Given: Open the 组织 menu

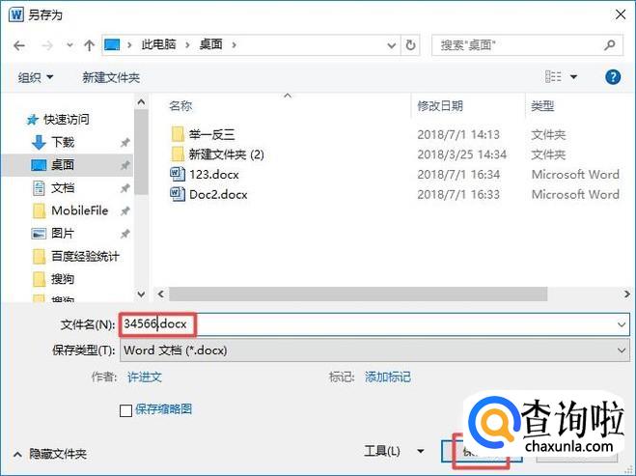Looking at the screenshot, I should [x=36, y=77].
